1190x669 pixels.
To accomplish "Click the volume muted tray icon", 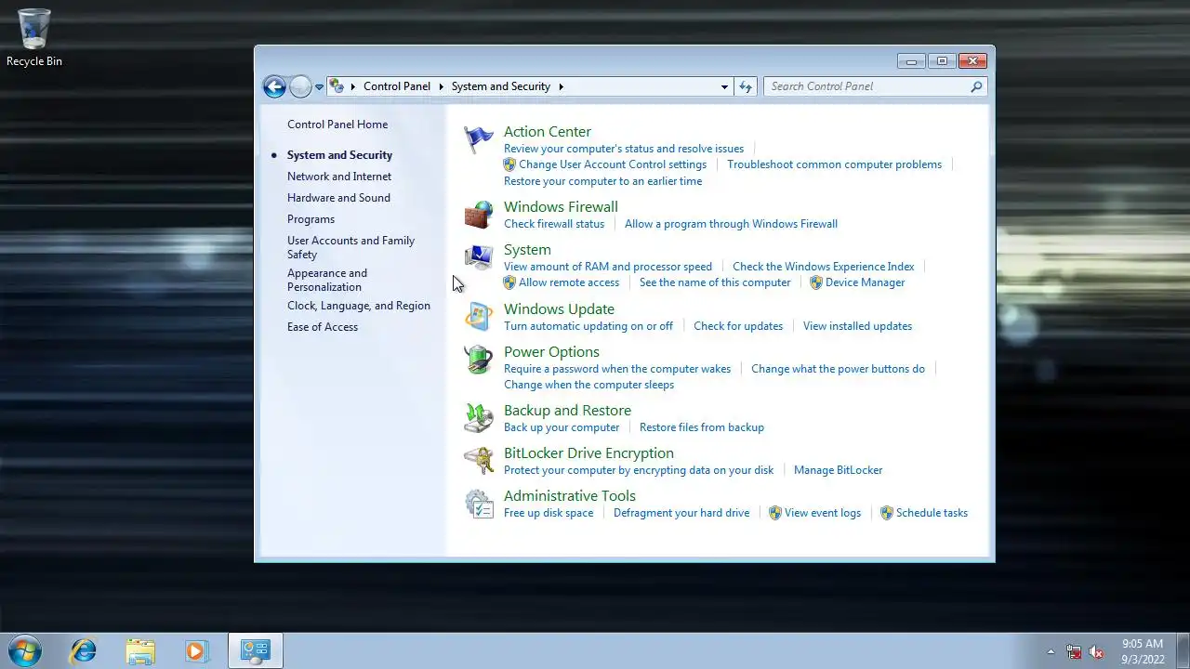I will tap(1097, 651).
